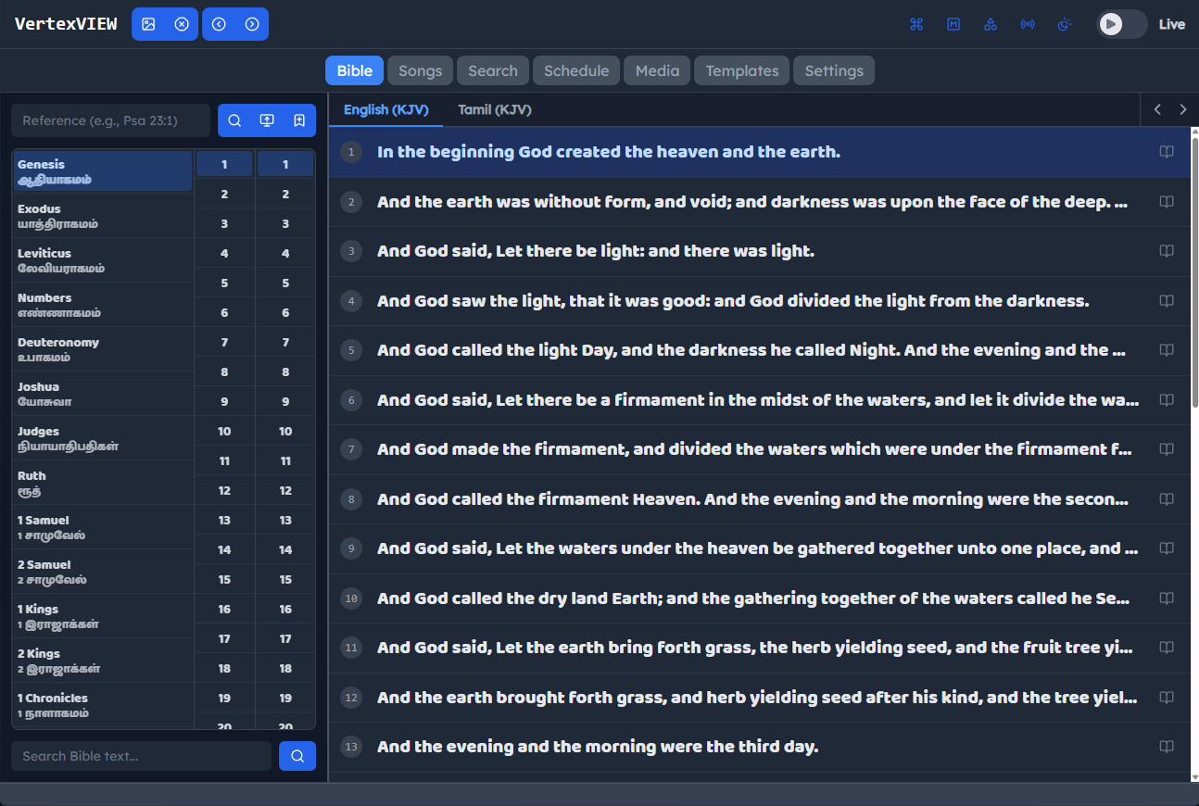Open the Songs tab
1199x806 pixels.
click(421, 70)
